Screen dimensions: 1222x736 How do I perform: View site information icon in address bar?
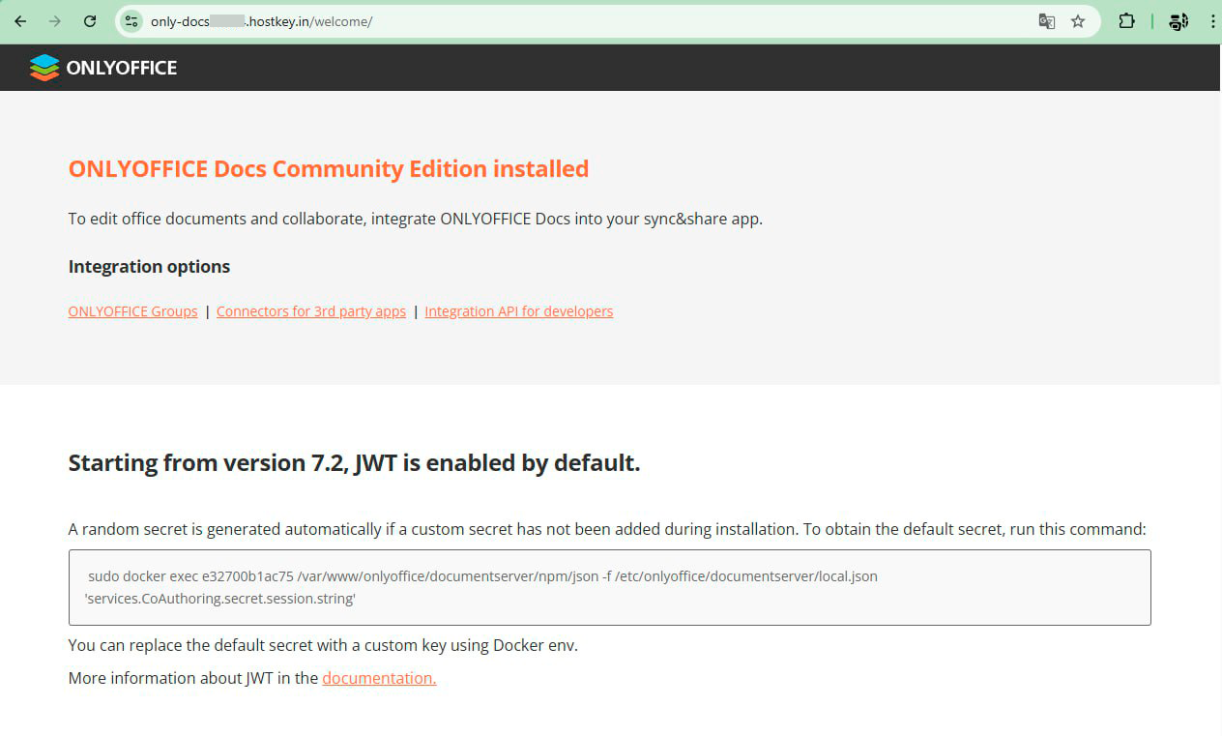point(132,21)
